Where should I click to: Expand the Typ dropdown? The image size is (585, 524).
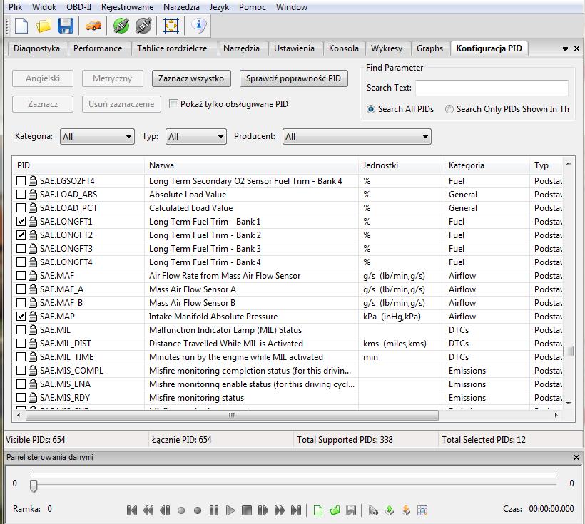[x=195, y=136]
